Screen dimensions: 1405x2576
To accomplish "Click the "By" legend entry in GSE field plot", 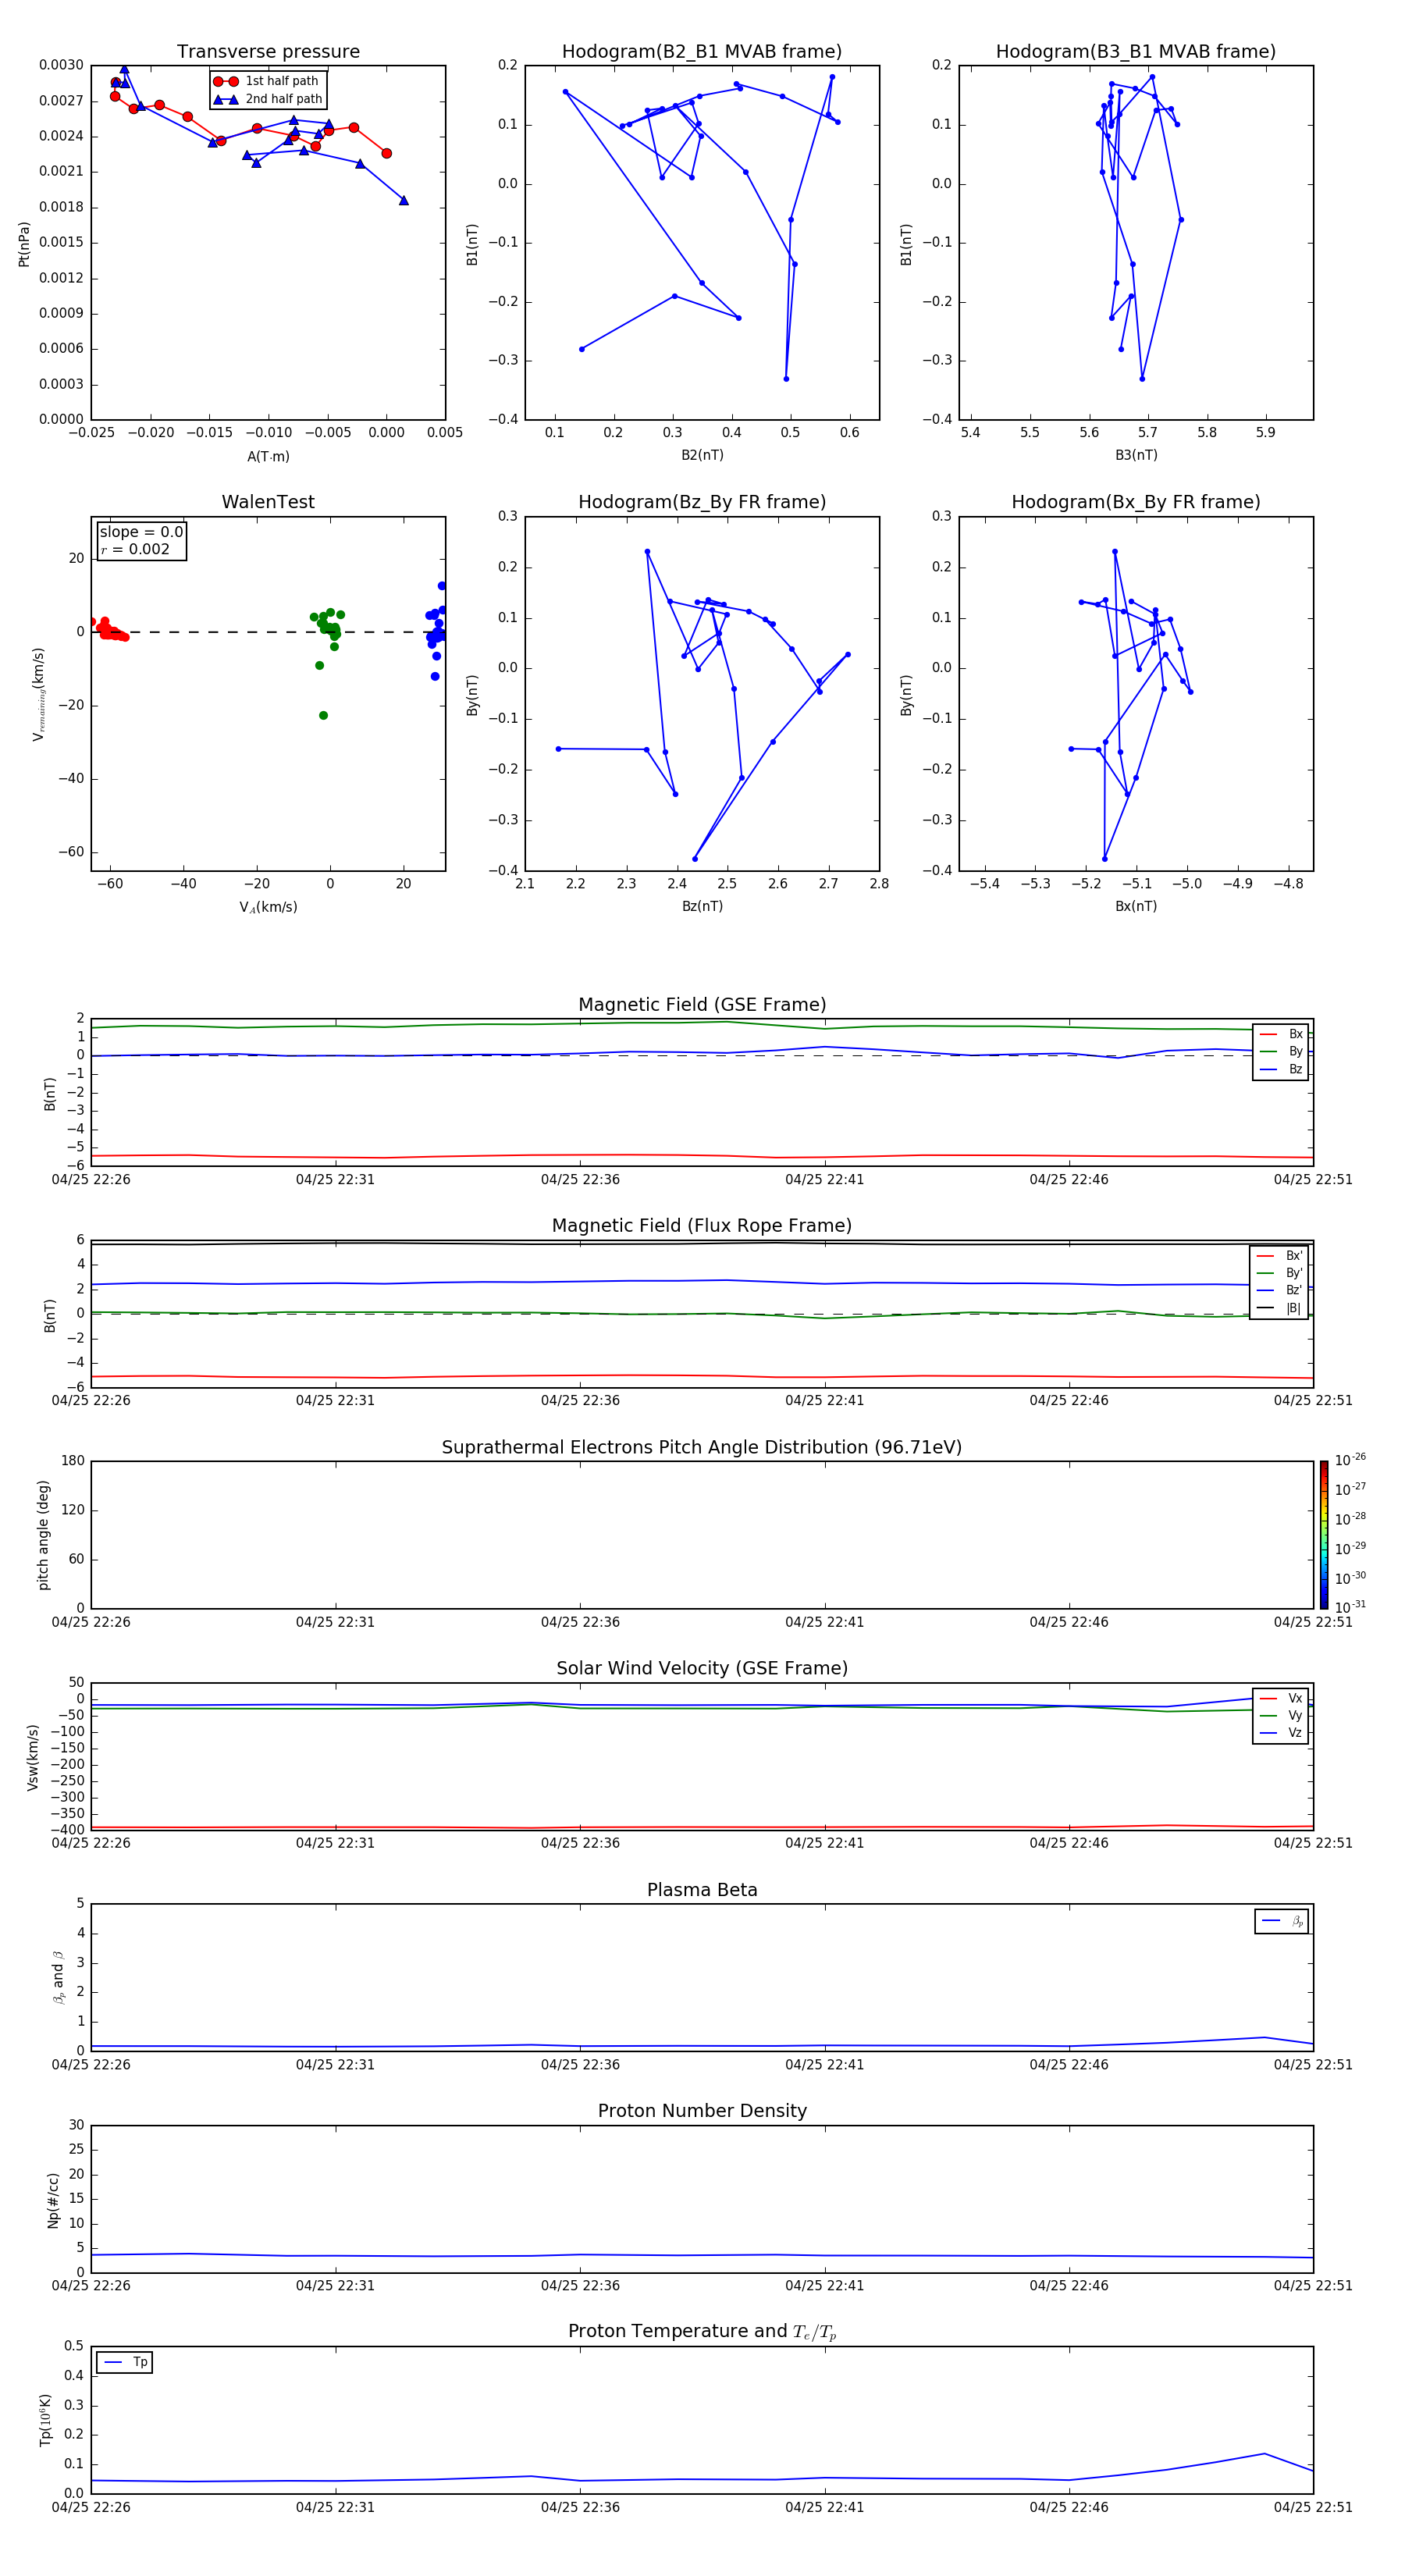I will [1282, 1051].
